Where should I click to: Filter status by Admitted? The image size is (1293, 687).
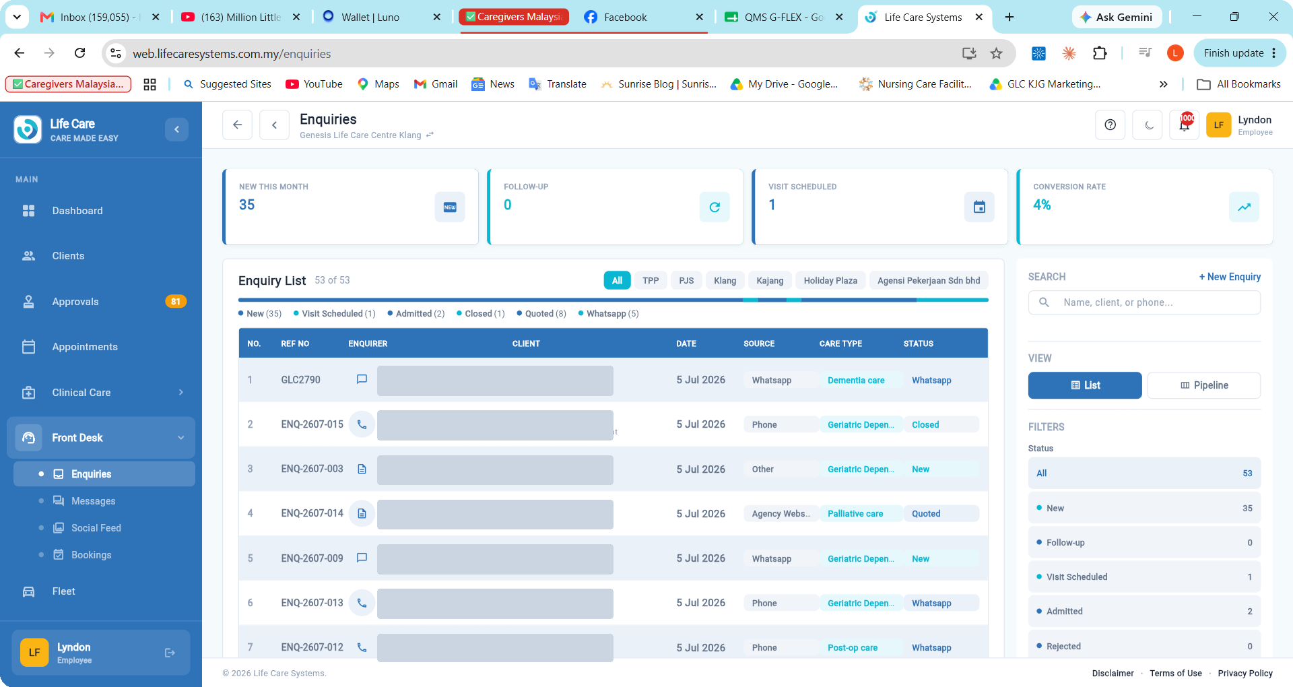coord(1144,612)
